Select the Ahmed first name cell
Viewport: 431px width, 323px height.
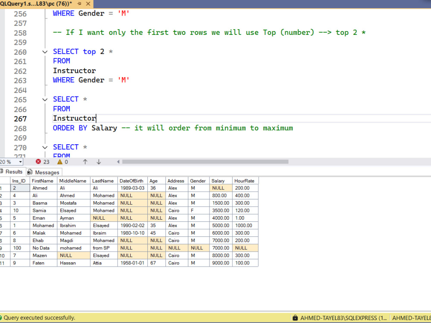[x=44, y=188]
